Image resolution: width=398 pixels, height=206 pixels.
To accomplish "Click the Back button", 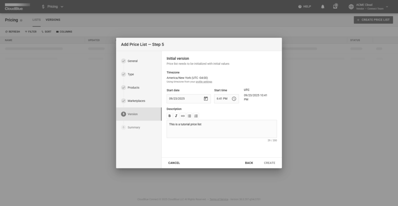I will coord(249,163).
